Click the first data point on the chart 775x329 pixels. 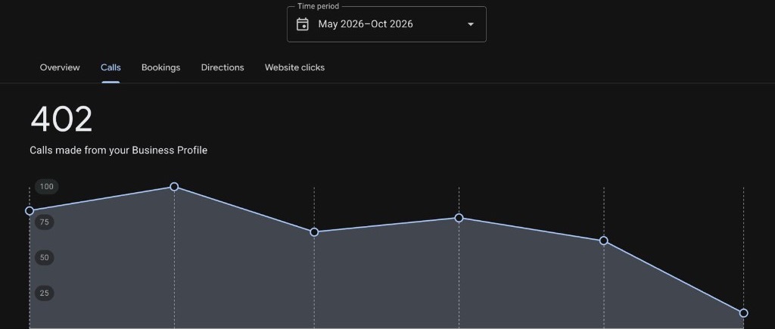coord(30,211)
